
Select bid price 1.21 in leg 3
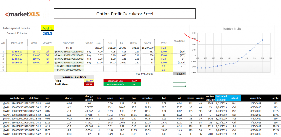tap(122, 59)
